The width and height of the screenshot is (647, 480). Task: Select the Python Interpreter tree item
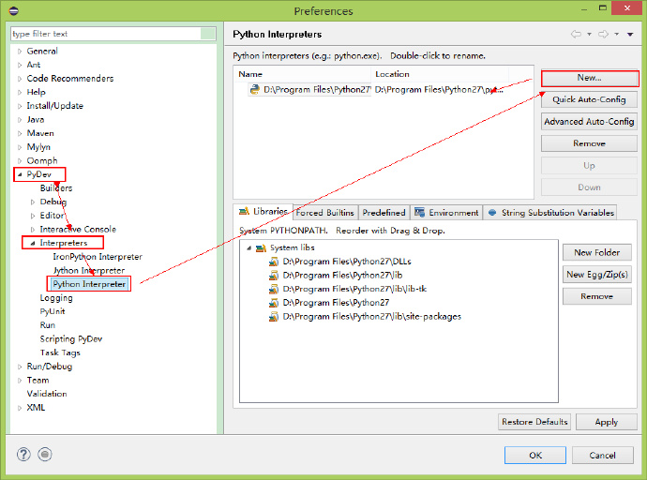89,284
